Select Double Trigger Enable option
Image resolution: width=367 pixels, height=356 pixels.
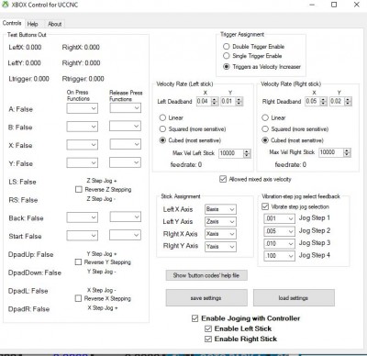(x=226, y=47)
